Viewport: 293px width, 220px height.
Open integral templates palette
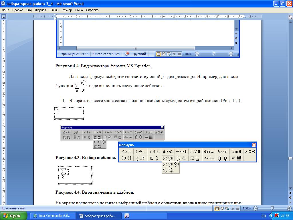[x=181, y=158]
